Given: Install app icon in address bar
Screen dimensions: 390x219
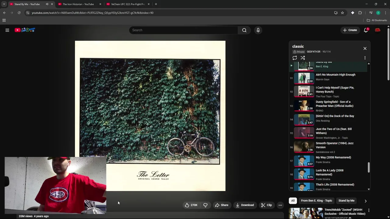Looking at the screenshot, I should 336,13.
